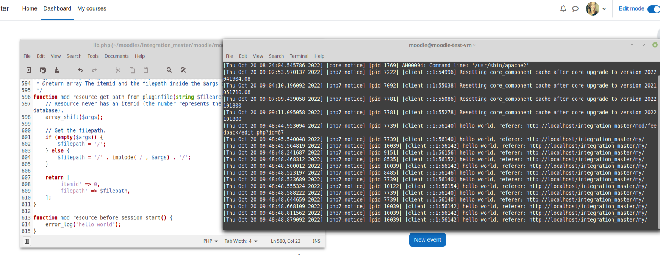Open the editor's Edit menu
The image size is (660, 255).
tap(41, 56)
